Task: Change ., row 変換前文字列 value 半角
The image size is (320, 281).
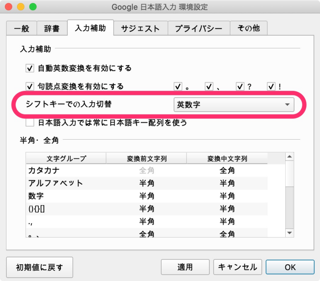Action: 146,222
